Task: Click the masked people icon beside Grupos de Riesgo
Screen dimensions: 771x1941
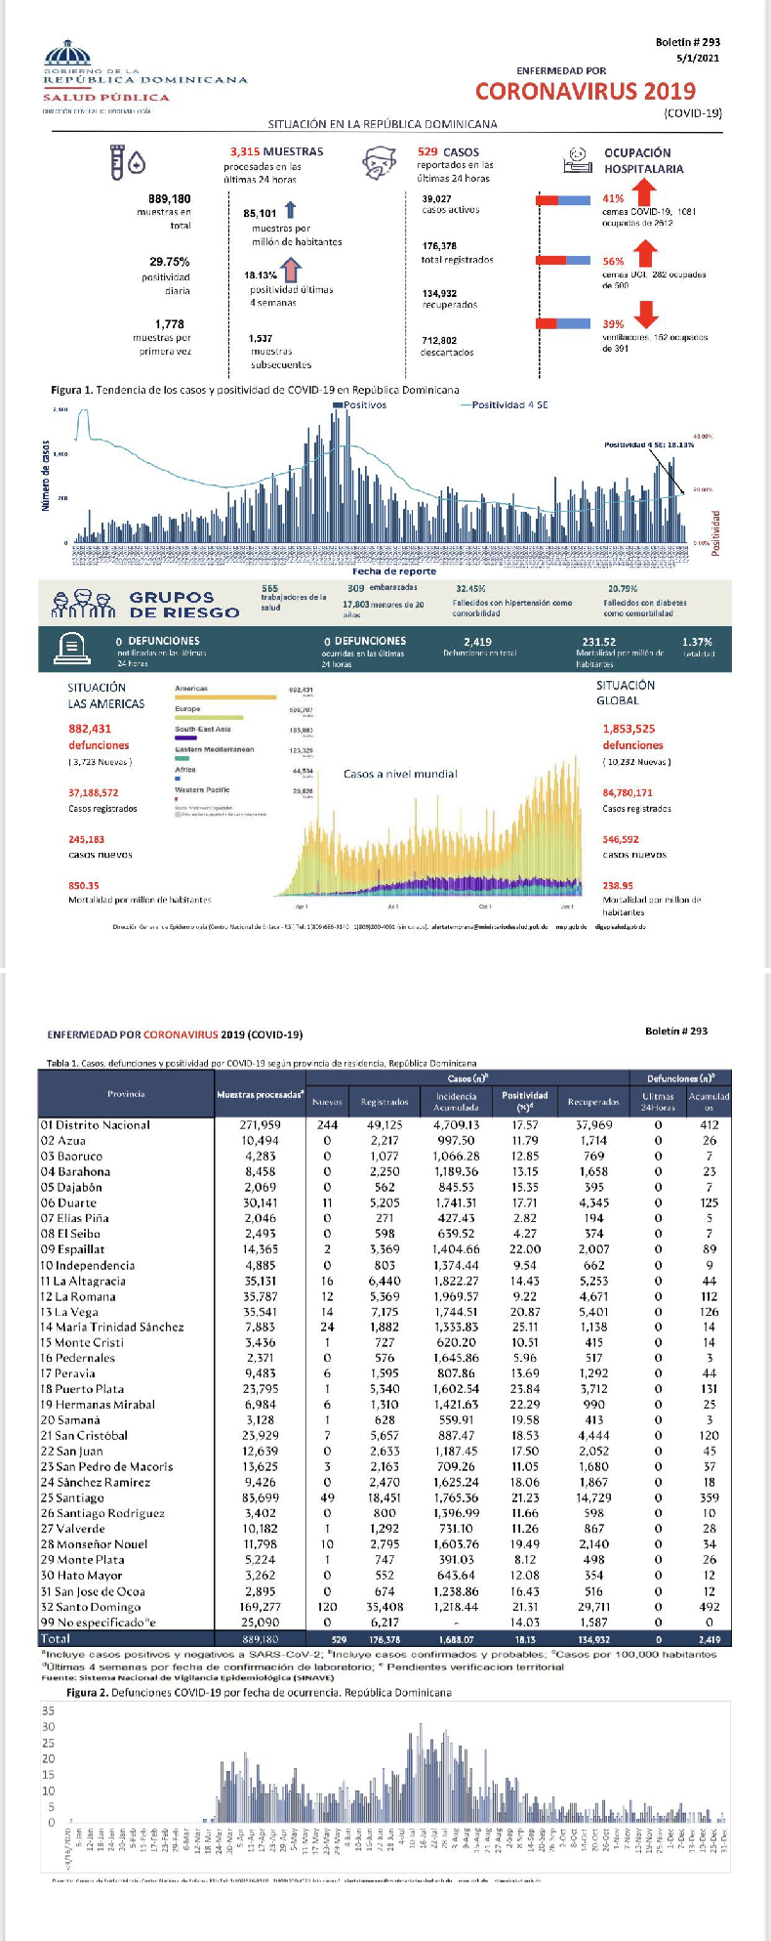Action: [86, 605]
